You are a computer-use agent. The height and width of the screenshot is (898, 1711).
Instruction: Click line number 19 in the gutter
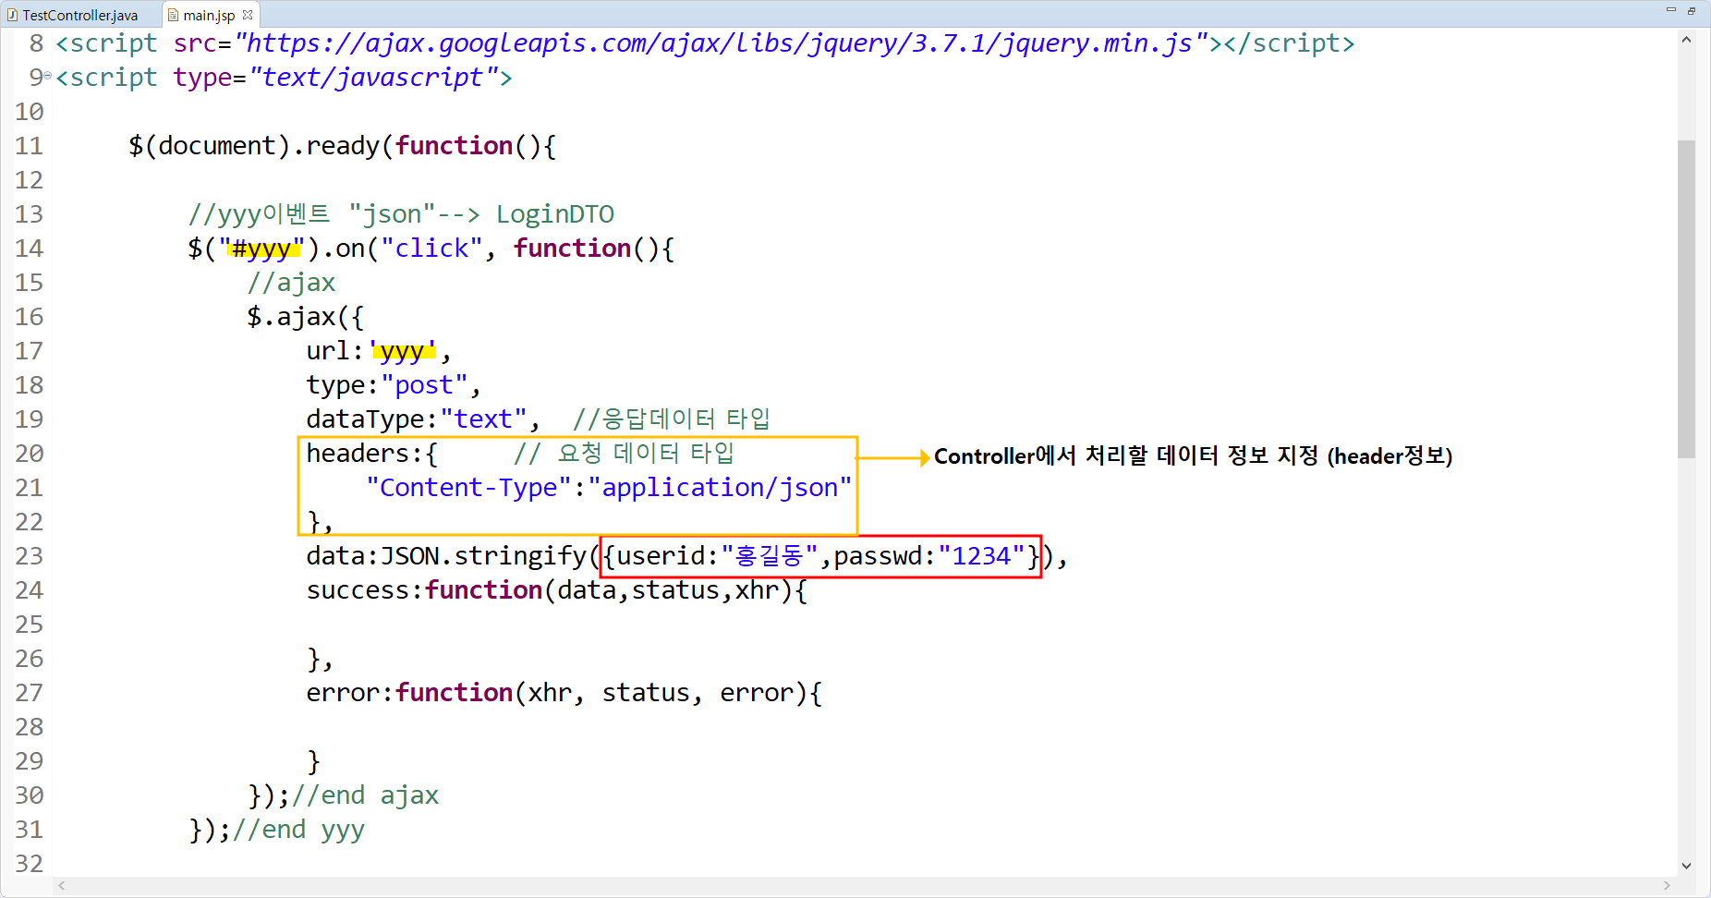point(29,419)
